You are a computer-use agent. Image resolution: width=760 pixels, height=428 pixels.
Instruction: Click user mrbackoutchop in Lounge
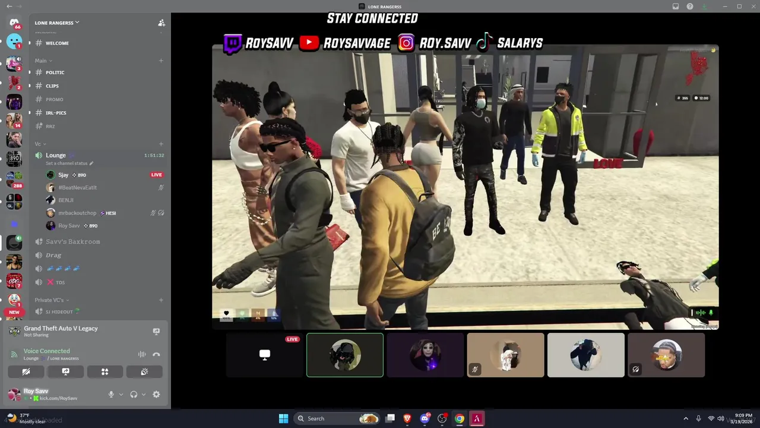click(106, 213)
